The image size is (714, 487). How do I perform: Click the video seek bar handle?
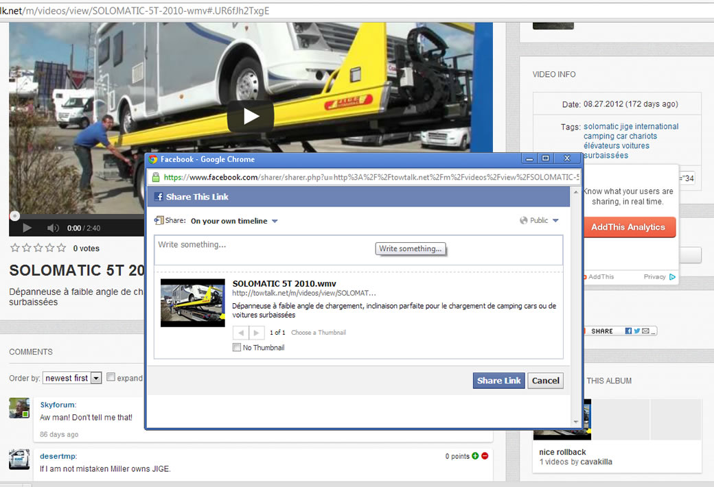(14, 216)
